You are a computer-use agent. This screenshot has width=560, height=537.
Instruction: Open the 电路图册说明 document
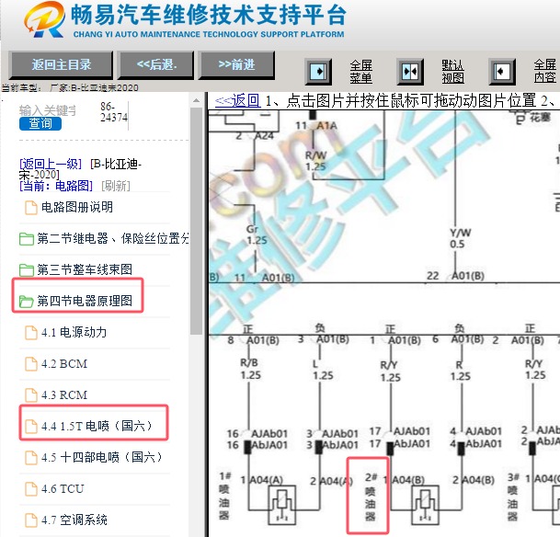[77, 207]
